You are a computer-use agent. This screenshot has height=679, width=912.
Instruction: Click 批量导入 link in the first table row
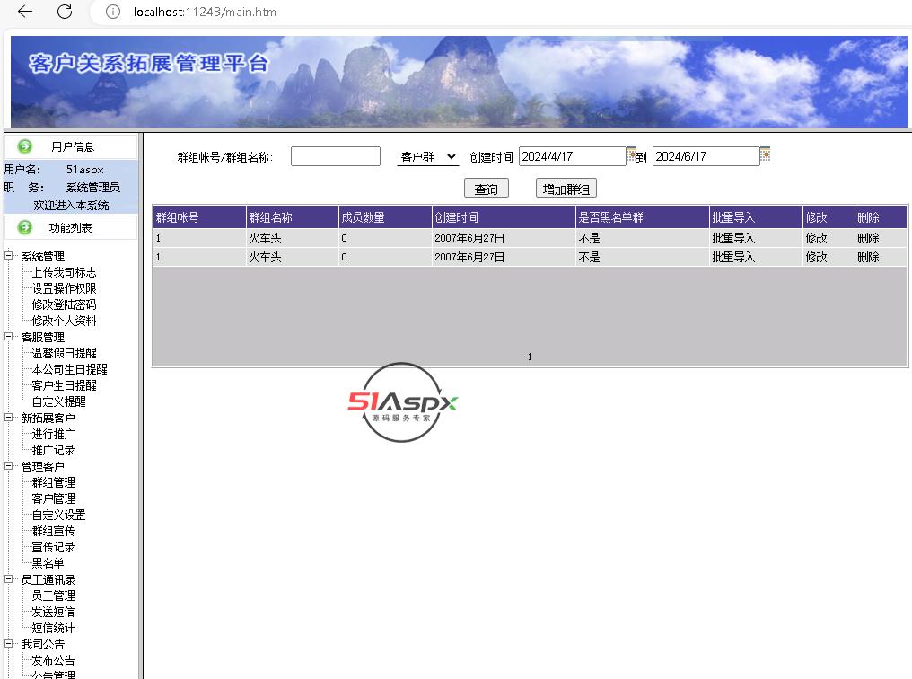click(x=733, y=239)
